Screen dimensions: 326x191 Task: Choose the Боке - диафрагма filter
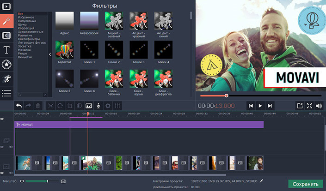click(163, 79)
